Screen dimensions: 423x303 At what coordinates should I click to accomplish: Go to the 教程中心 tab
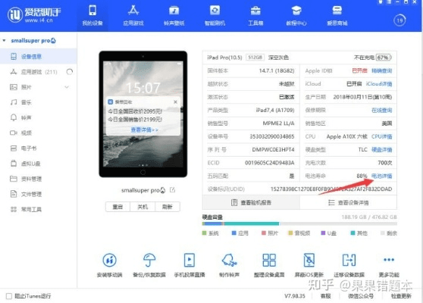[x=296, y=15]
